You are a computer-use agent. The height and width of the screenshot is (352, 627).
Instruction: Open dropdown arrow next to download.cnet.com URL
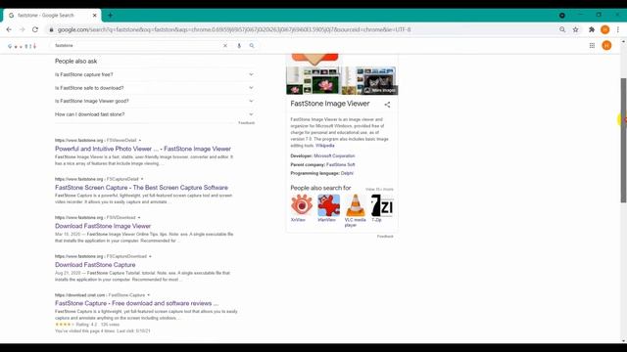coord(148,295)
